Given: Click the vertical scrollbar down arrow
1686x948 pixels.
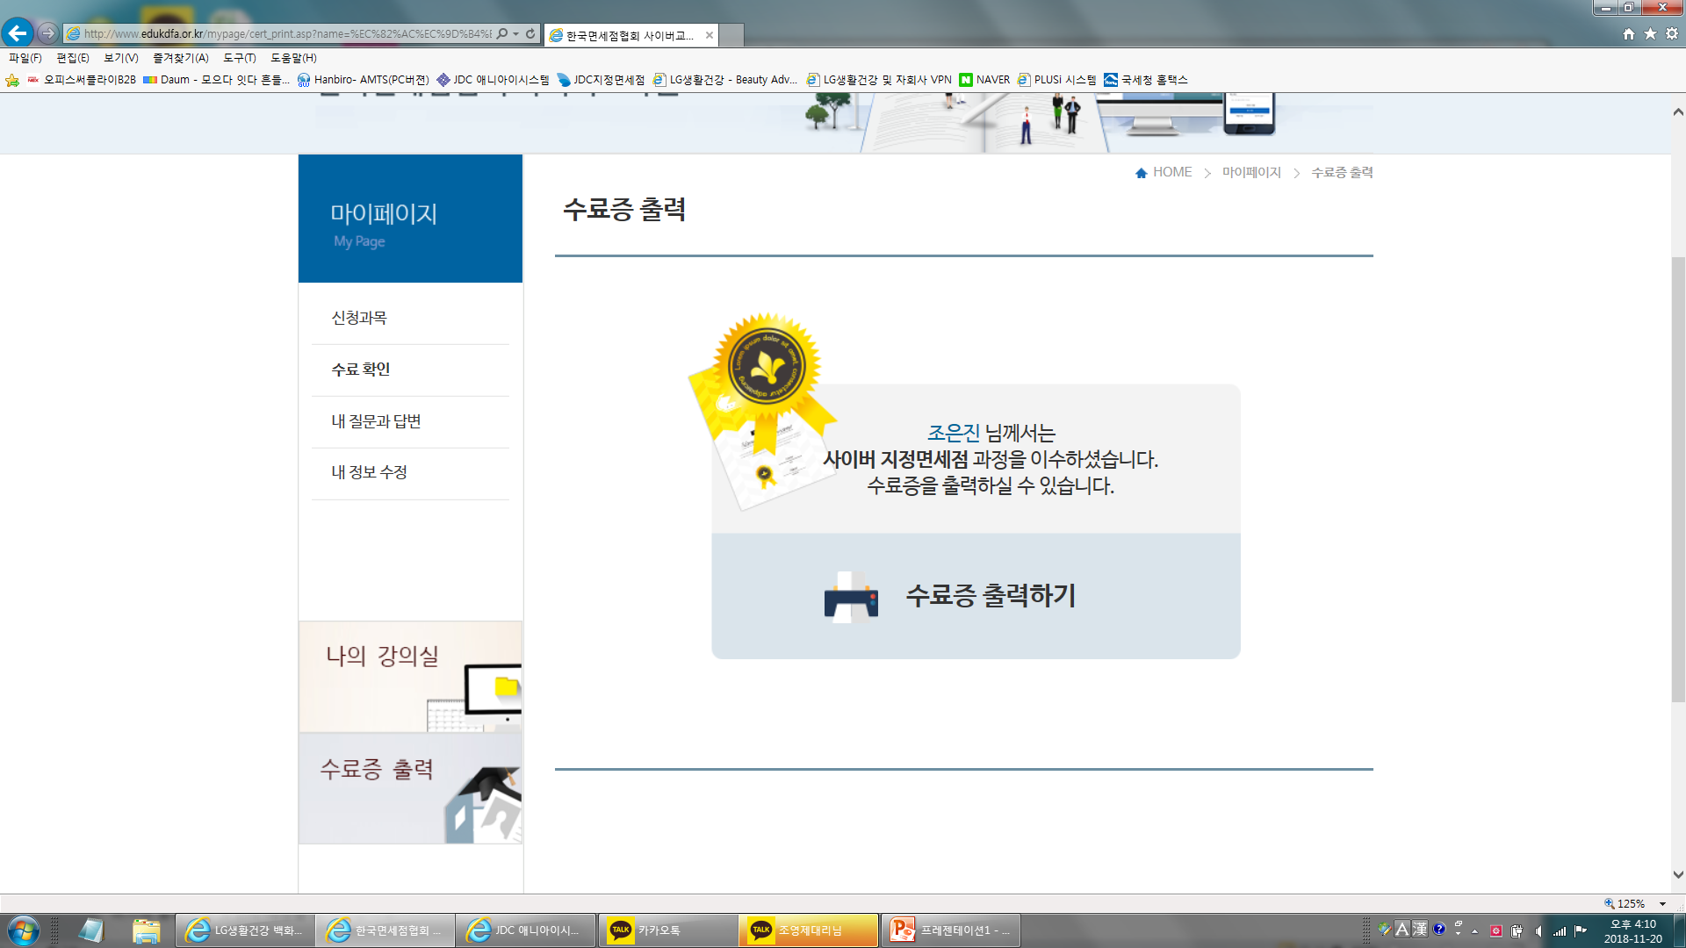Looking at the screenshot, I should [x=1678, y=874].
